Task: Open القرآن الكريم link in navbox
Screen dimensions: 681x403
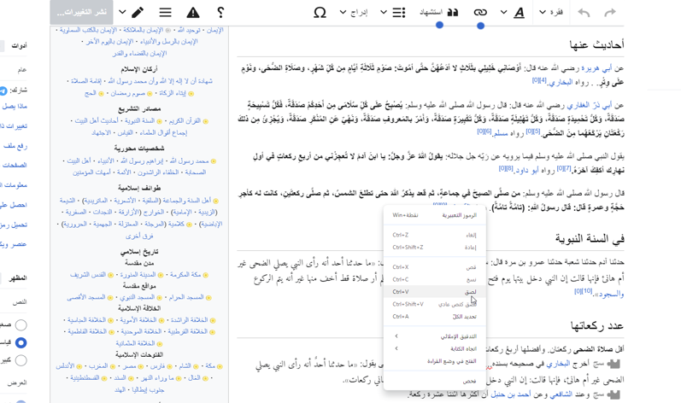Action: click(x=185, y=120)
